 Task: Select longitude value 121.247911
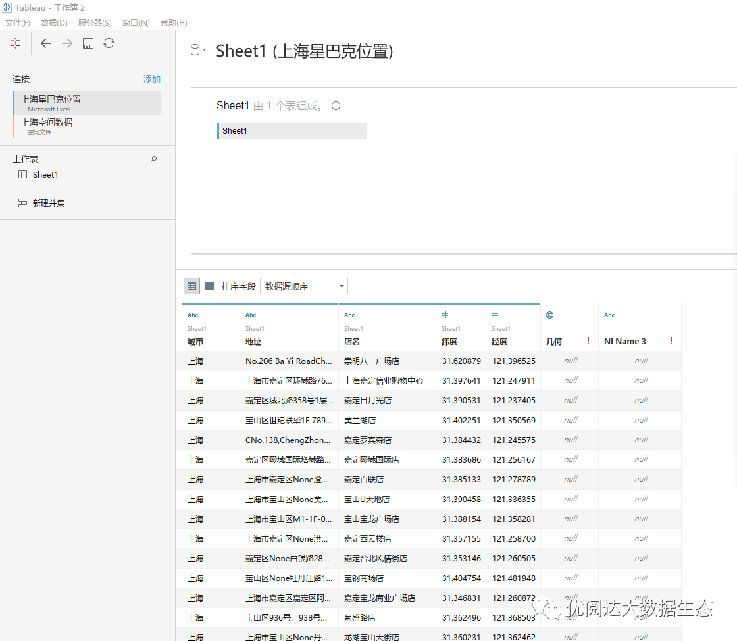click(x=514, y=380)
